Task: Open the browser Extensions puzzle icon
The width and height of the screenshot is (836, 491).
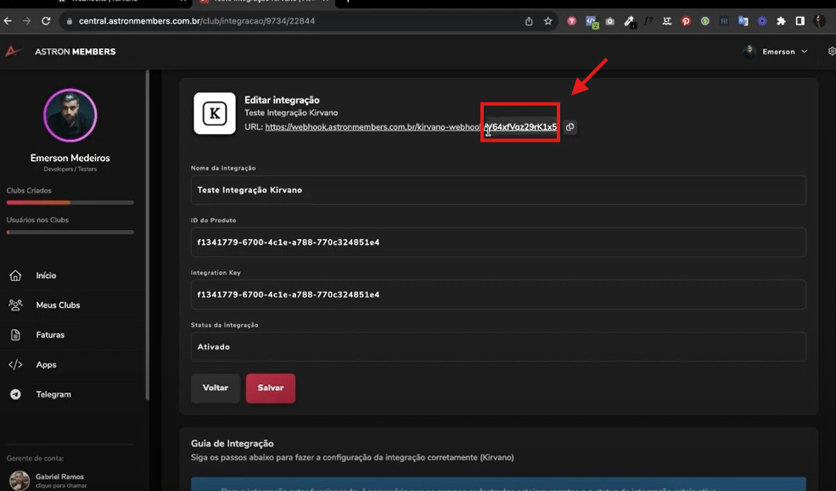Action: (781, 21)
